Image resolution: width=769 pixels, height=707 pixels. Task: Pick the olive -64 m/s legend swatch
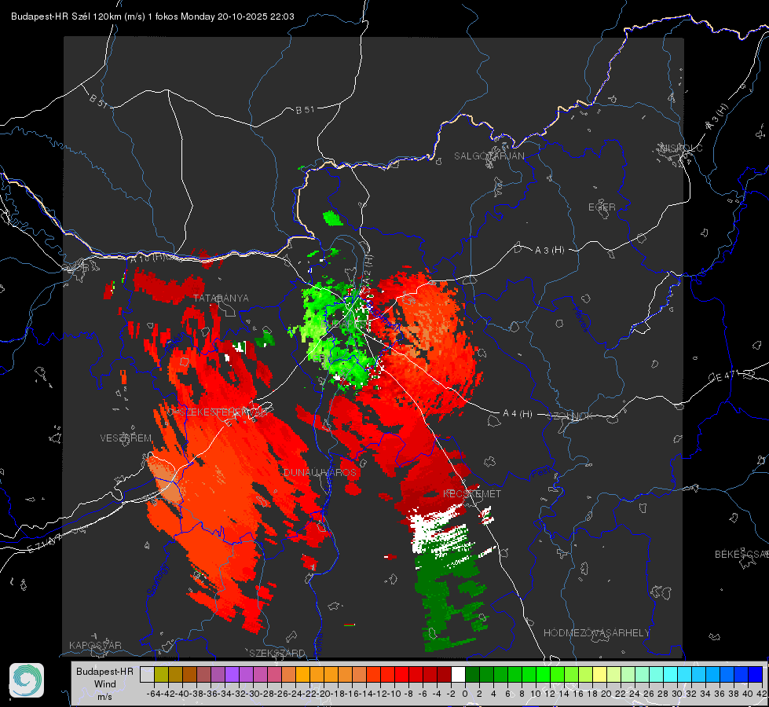[x=161, y=674]
